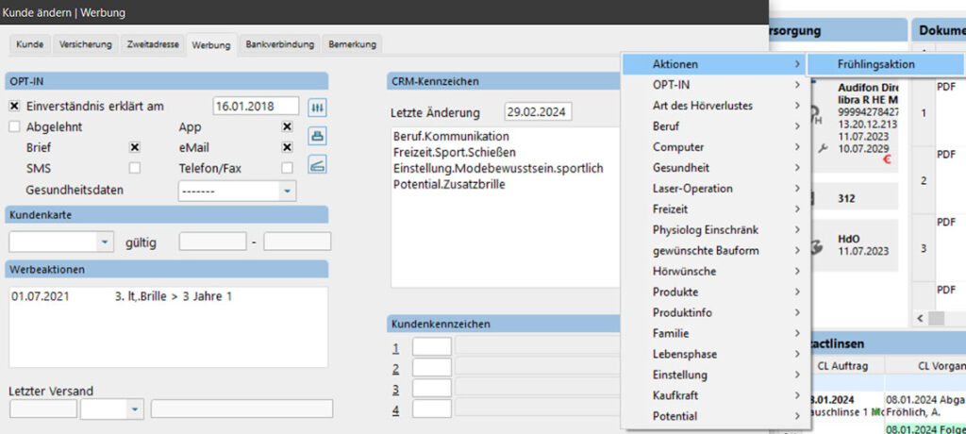This screenshot has width=966, height=434.
Task: Toggle the eMail checkbox
Action: pyautogui.click(x=287, y=147)
